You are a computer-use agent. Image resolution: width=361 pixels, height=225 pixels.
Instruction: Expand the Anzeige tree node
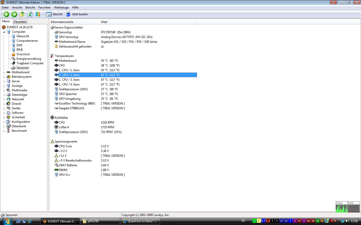click(x=4, y=86)
